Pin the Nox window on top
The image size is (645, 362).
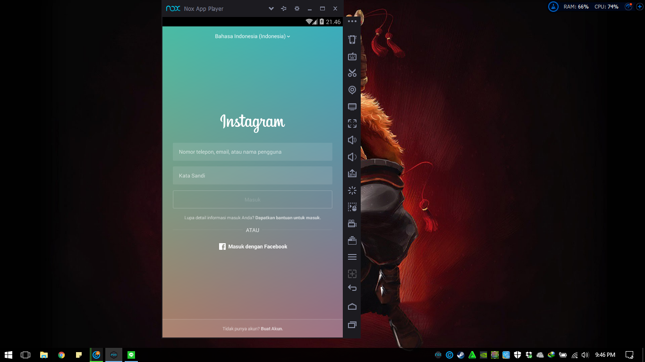[284, 8]
